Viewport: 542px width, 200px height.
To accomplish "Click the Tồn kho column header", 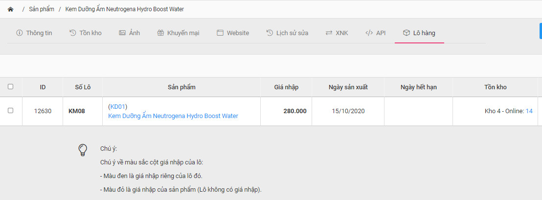I will 496,87.
